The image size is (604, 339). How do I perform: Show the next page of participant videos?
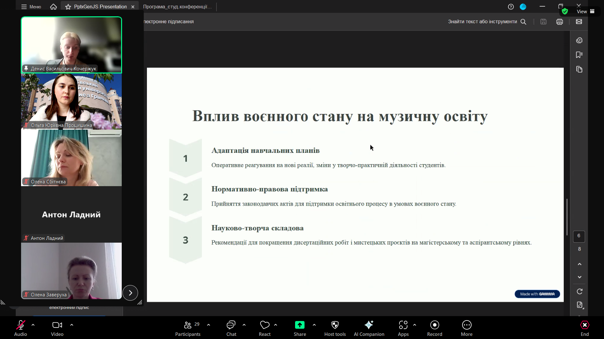[x=130, y=293]
